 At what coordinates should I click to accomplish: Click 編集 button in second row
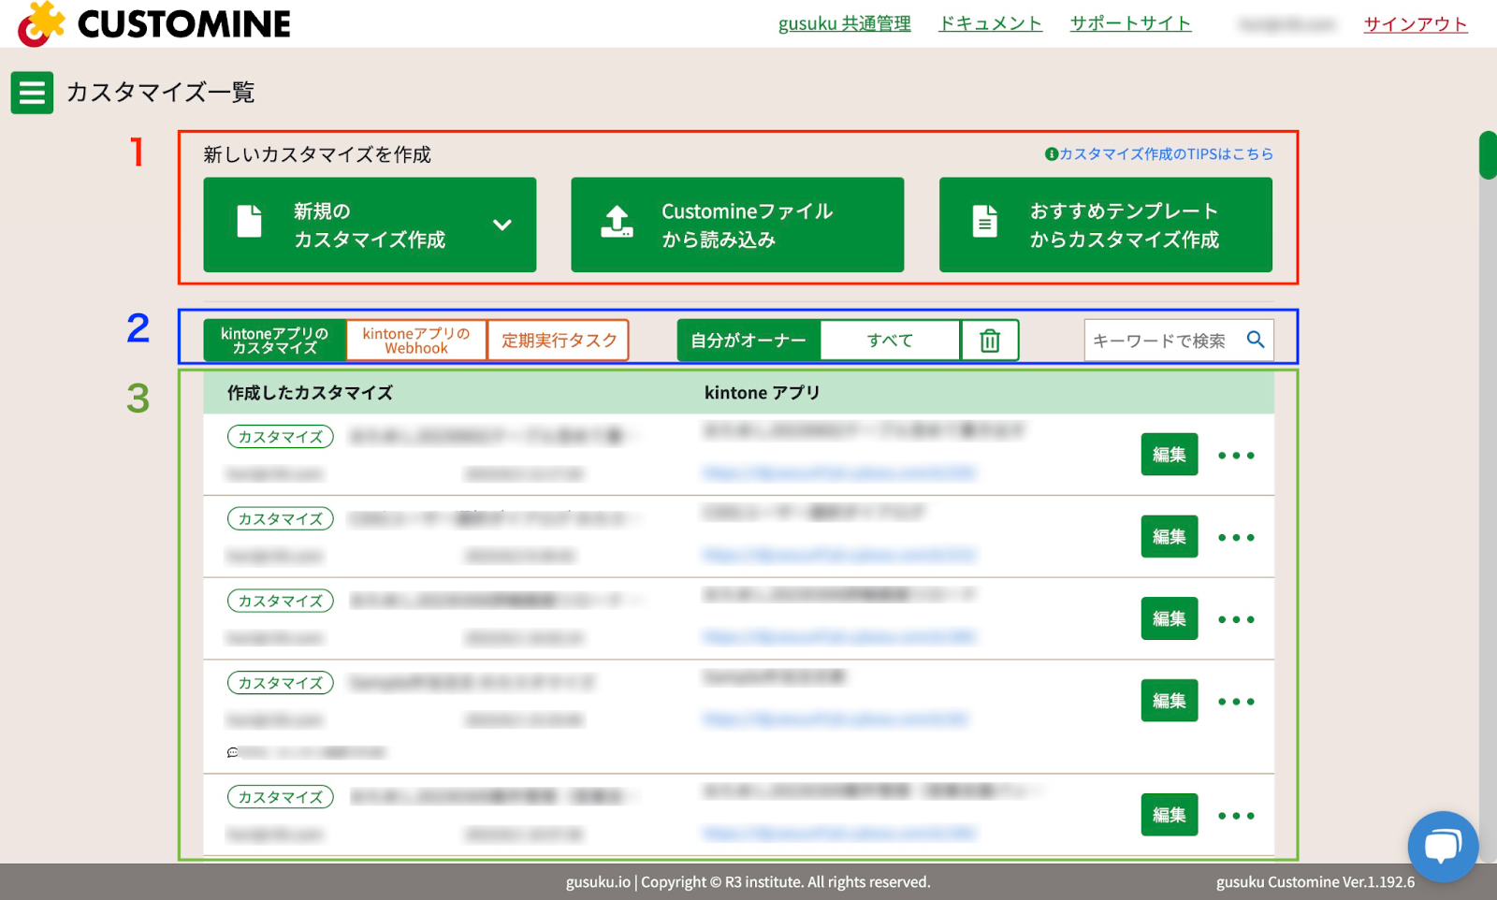point(1170,537)
